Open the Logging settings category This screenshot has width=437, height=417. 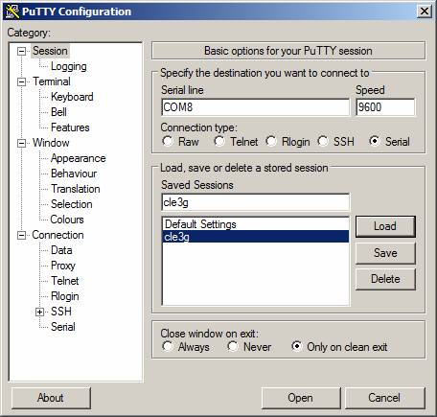point(69,66)
